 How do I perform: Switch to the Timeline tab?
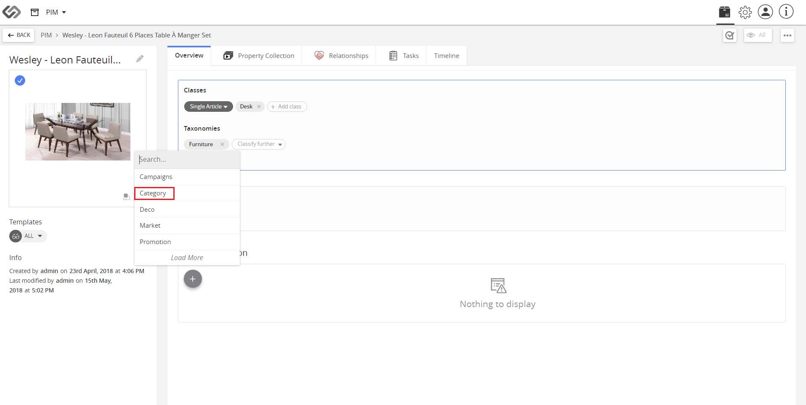click(x=446, y=55)
